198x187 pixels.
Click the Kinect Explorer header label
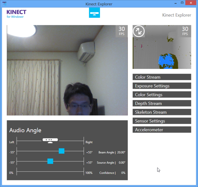click(177, 15)
